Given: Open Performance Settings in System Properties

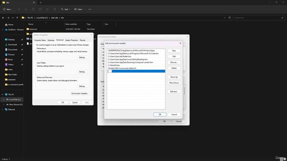Looking at the screenshot, I should coord(82,57).
